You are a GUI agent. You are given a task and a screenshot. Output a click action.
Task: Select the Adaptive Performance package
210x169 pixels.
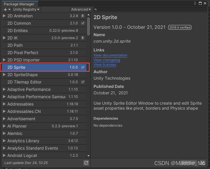(x=44, y=89)
